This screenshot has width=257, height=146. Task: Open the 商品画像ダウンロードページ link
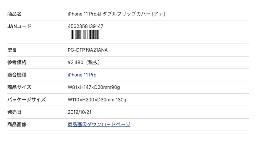tap(99, 124)
